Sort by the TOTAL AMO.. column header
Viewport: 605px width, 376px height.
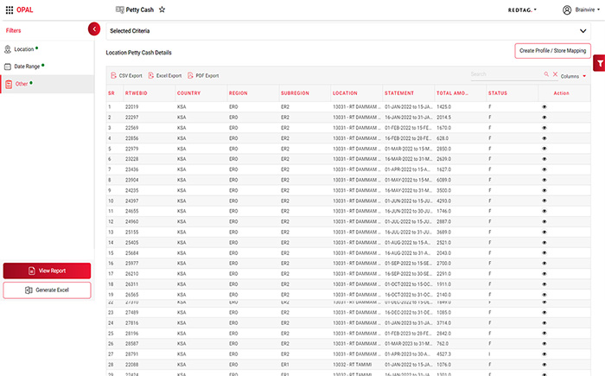[452, 93]
